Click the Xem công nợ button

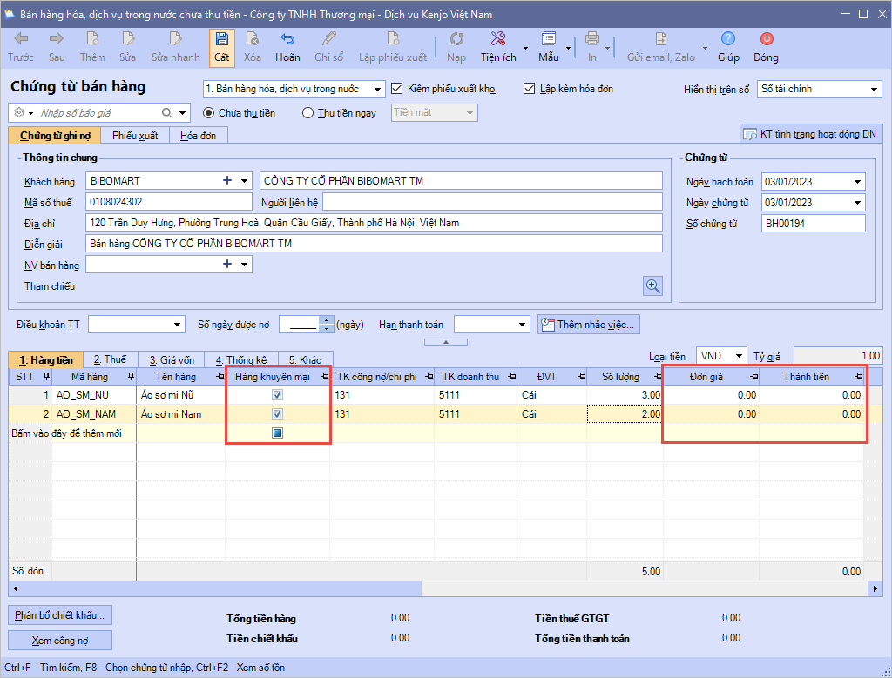pyautogui.click(x=60, y=640)
